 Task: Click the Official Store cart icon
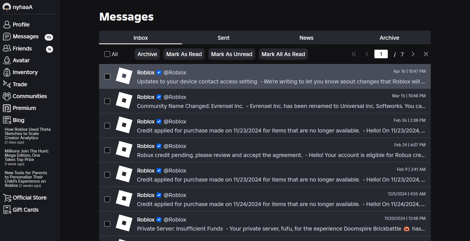(x=7, y=198)
